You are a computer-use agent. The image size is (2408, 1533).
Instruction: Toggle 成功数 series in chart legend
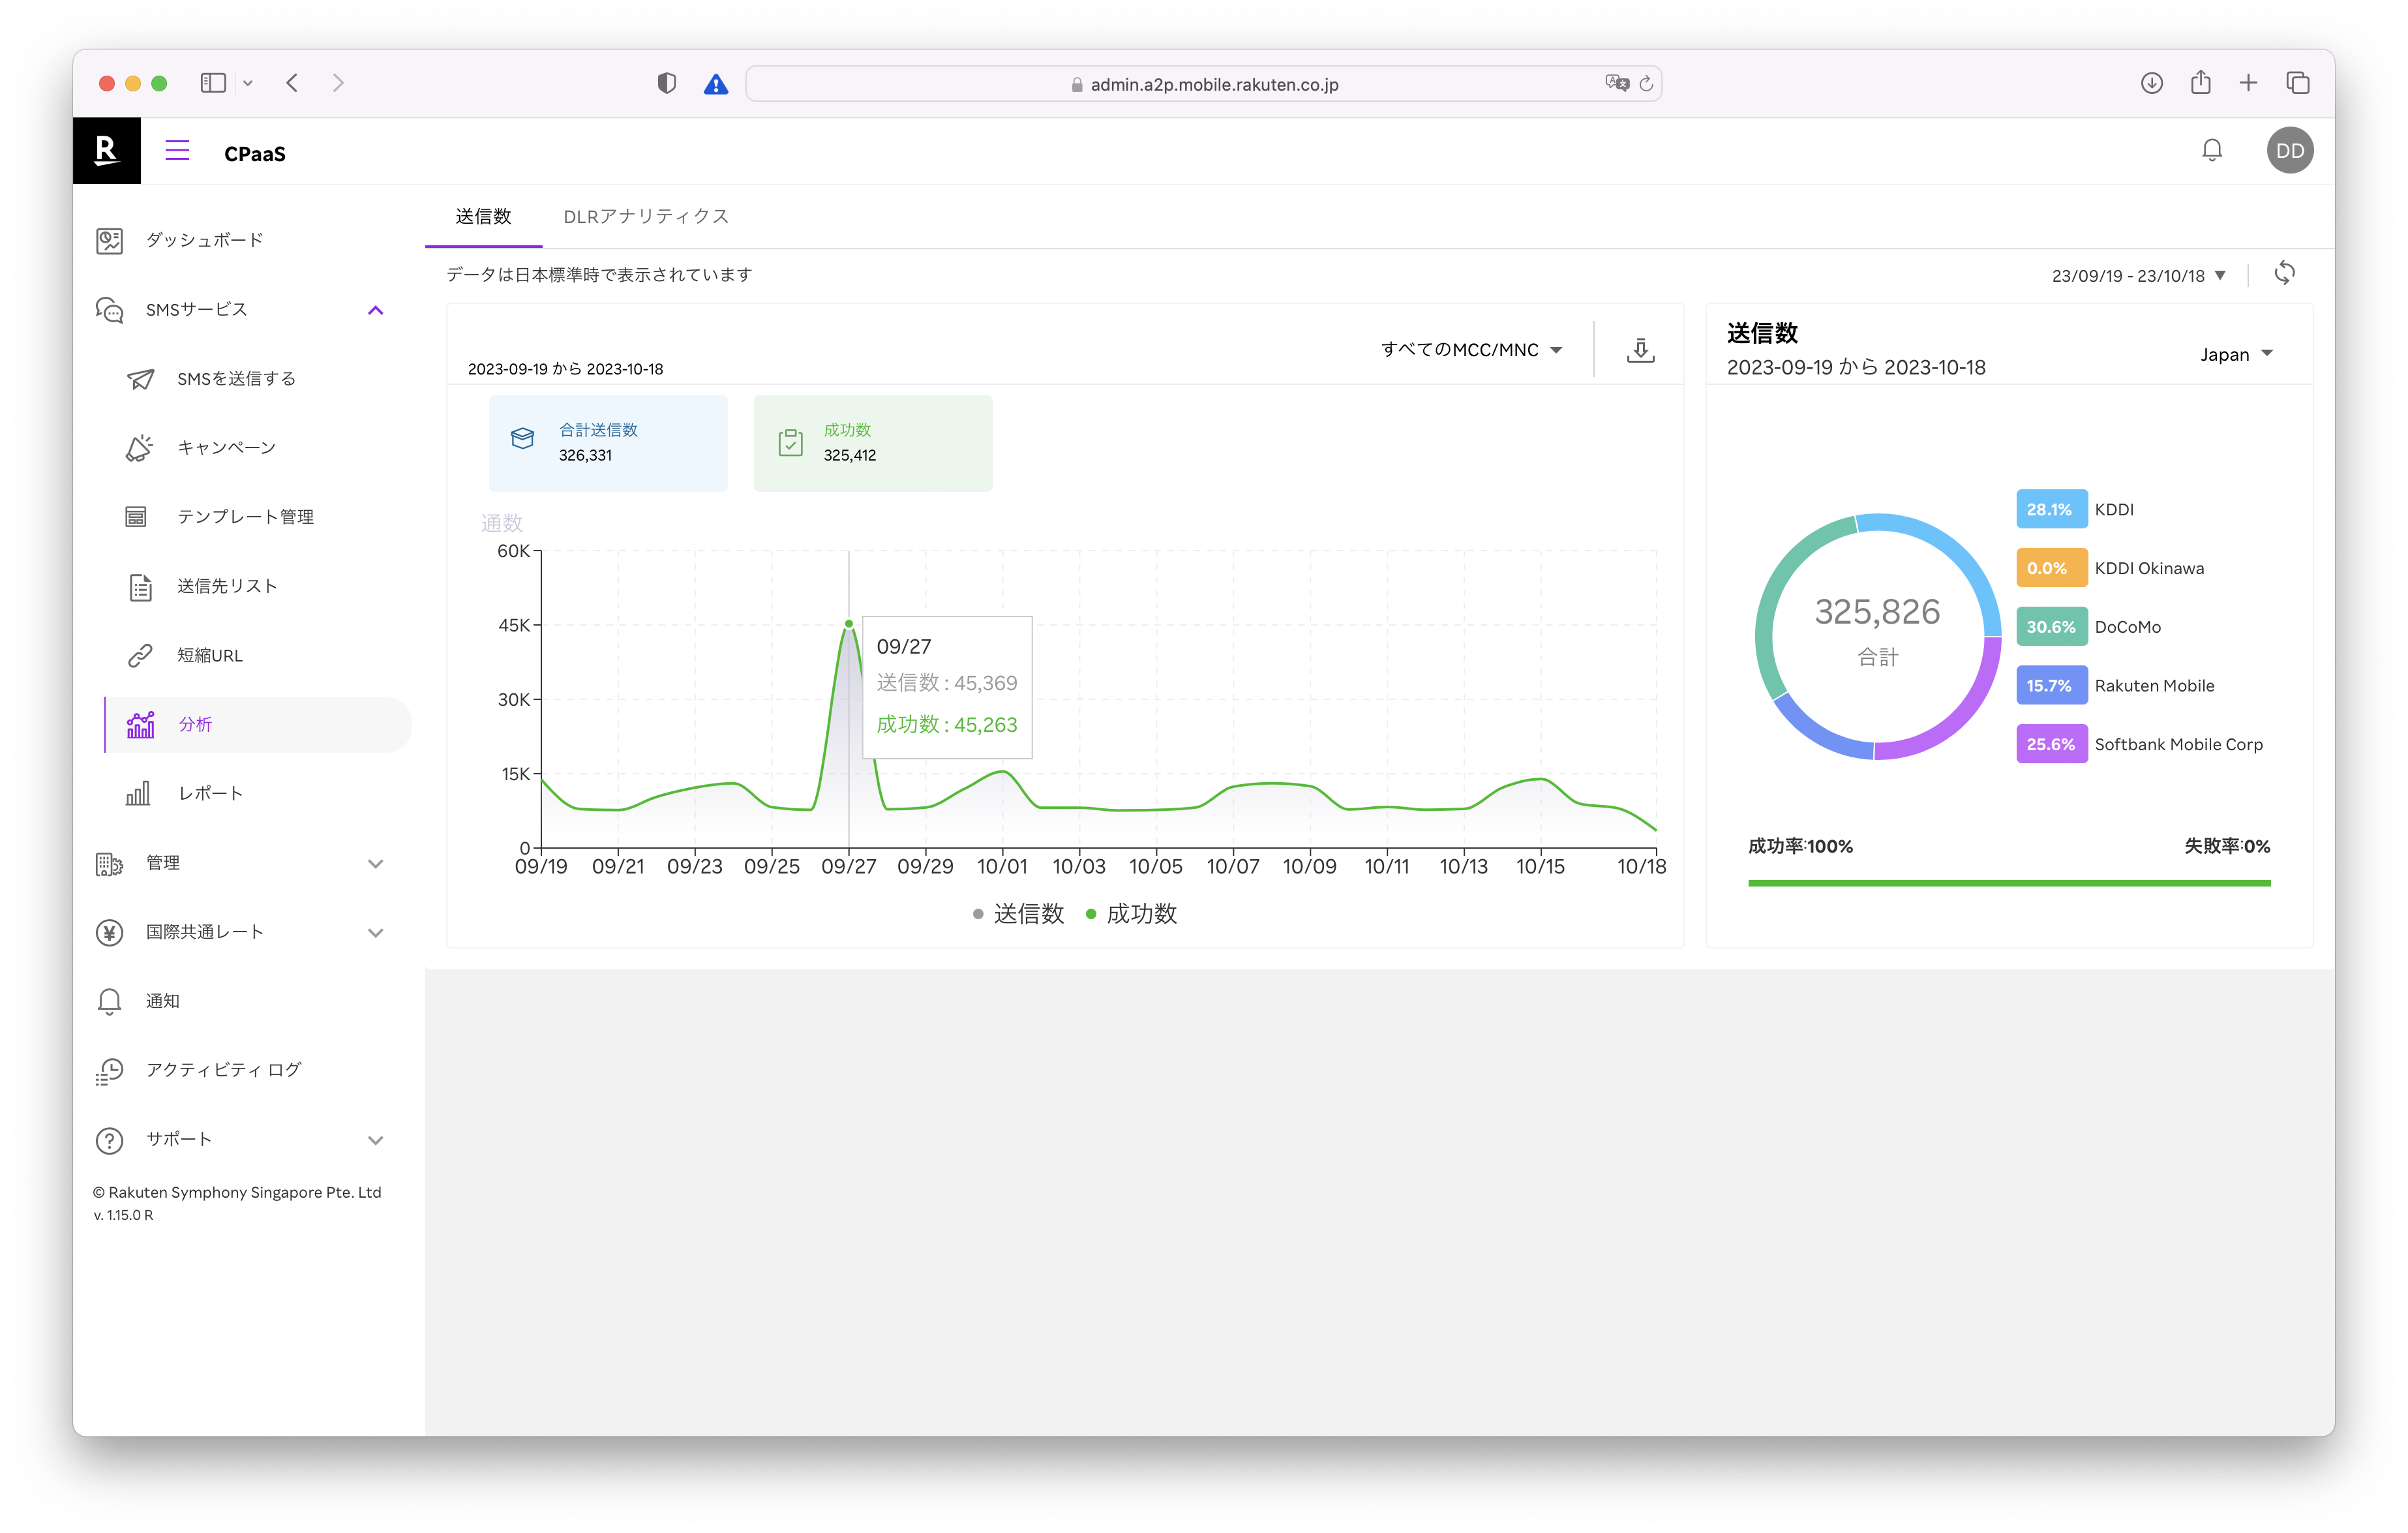(1131, 914)
